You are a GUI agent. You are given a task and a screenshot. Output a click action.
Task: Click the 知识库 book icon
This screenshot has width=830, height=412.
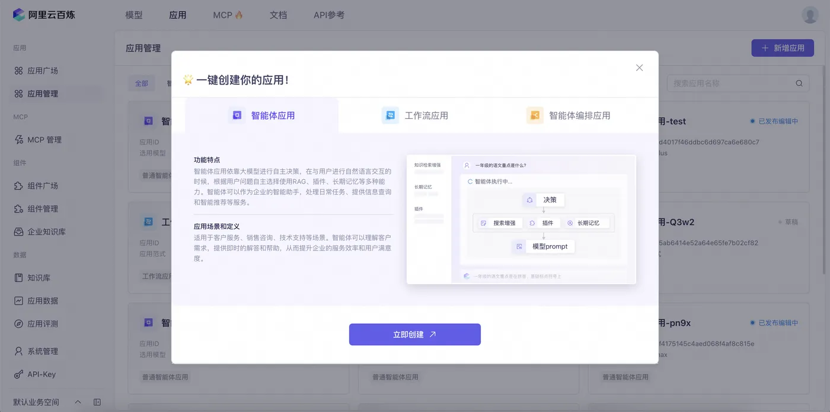[x=18, y=278]
